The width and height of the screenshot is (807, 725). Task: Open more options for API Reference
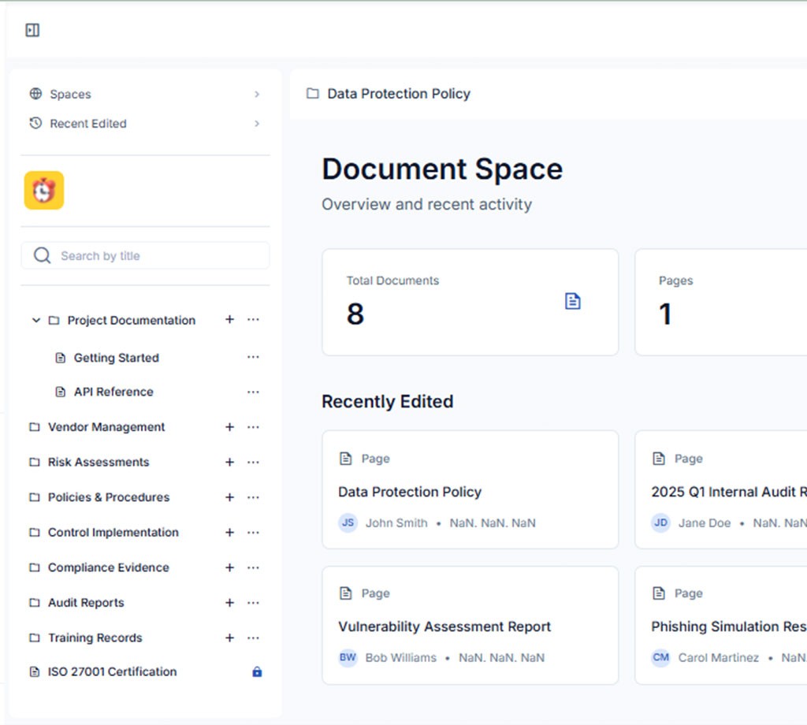253,392
